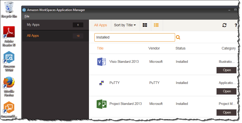Switch to grid view layout
Image resolution: width=242 pixels, height=123 pixels.
pyautogui.click(x=145, y=25)
